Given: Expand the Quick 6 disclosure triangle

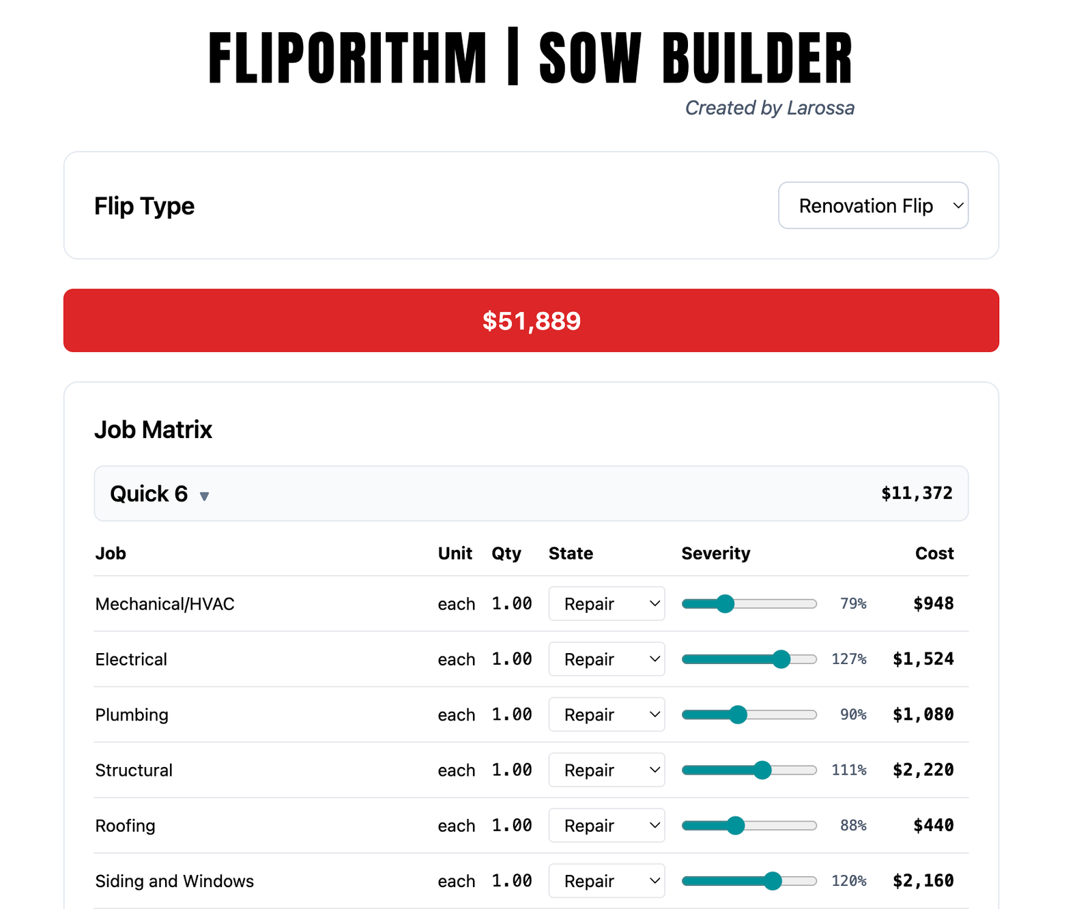Looking at the screenshot, I should point(204,496).
